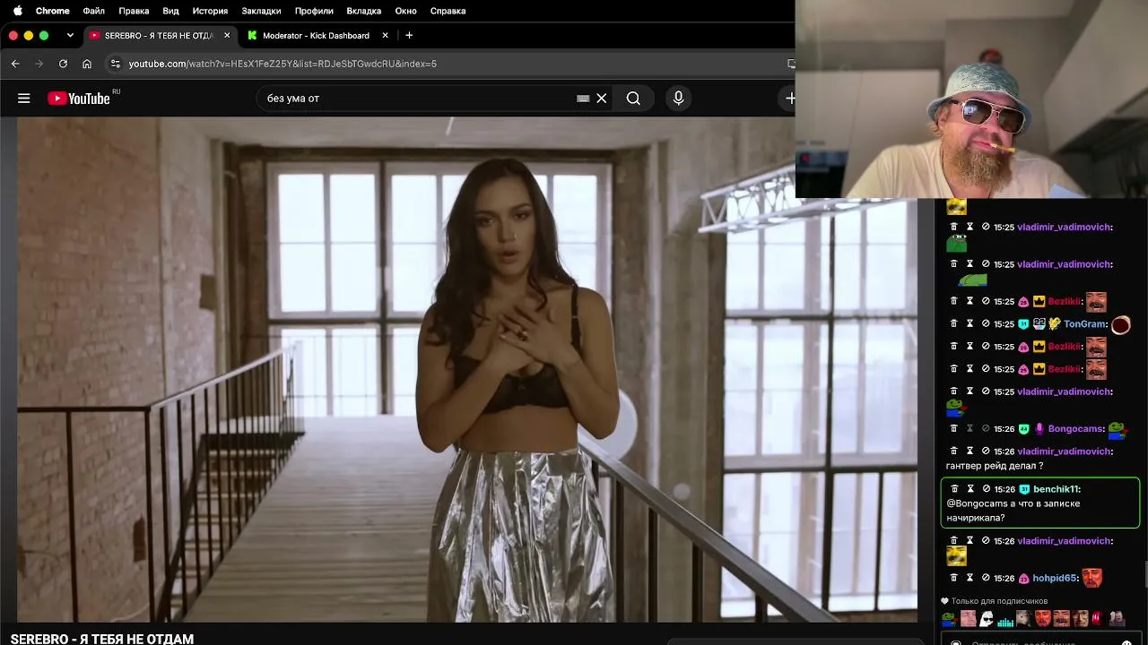Toggle the virtual keyboard in search
The height and width of the screenshot is (645, 1148).
pyautogui.click(x=583, y=99)
